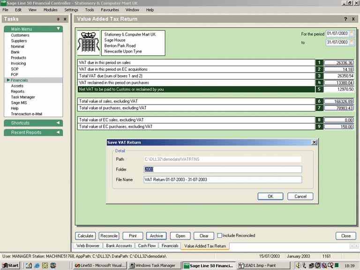The image size is (360, 270).
Task: Open the Help menu in menu bar
Action: tap(150, 10)
